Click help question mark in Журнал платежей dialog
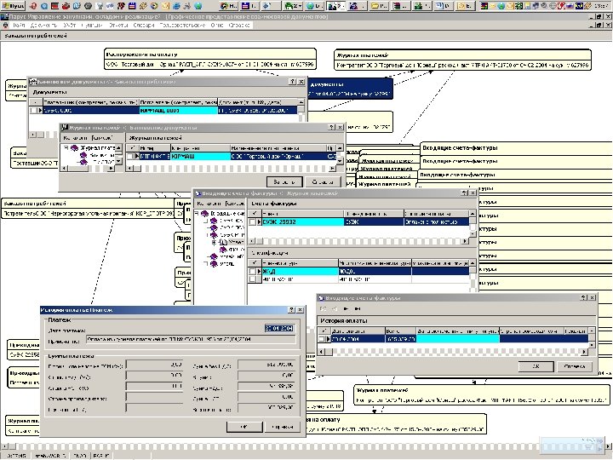 pos(331,128)
